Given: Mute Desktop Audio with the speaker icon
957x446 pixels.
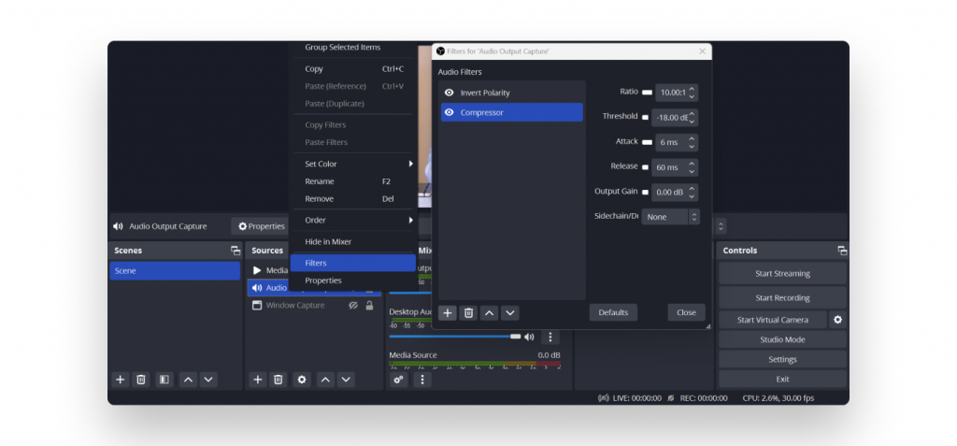Looking at the screenshot, I should tap(529, 337).
